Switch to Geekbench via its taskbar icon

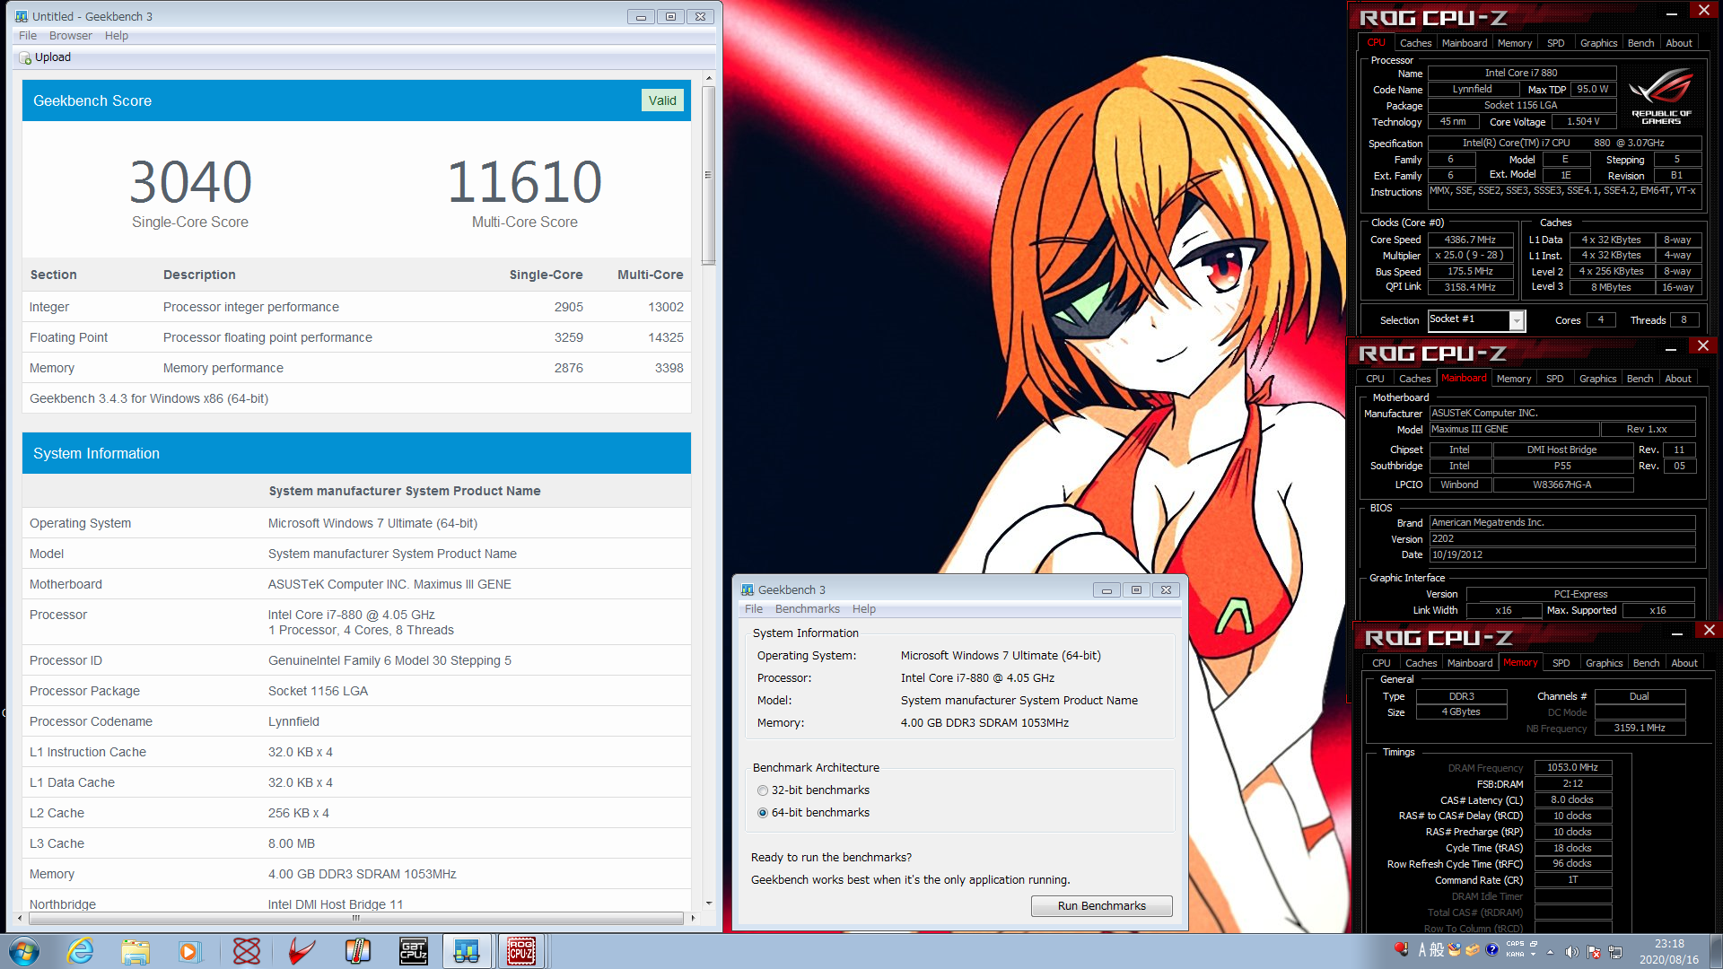click(467, 951)
